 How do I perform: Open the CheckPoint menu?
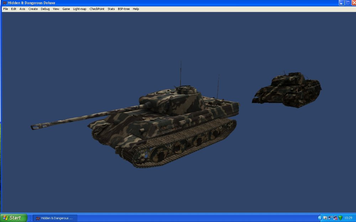click(97, 9)
